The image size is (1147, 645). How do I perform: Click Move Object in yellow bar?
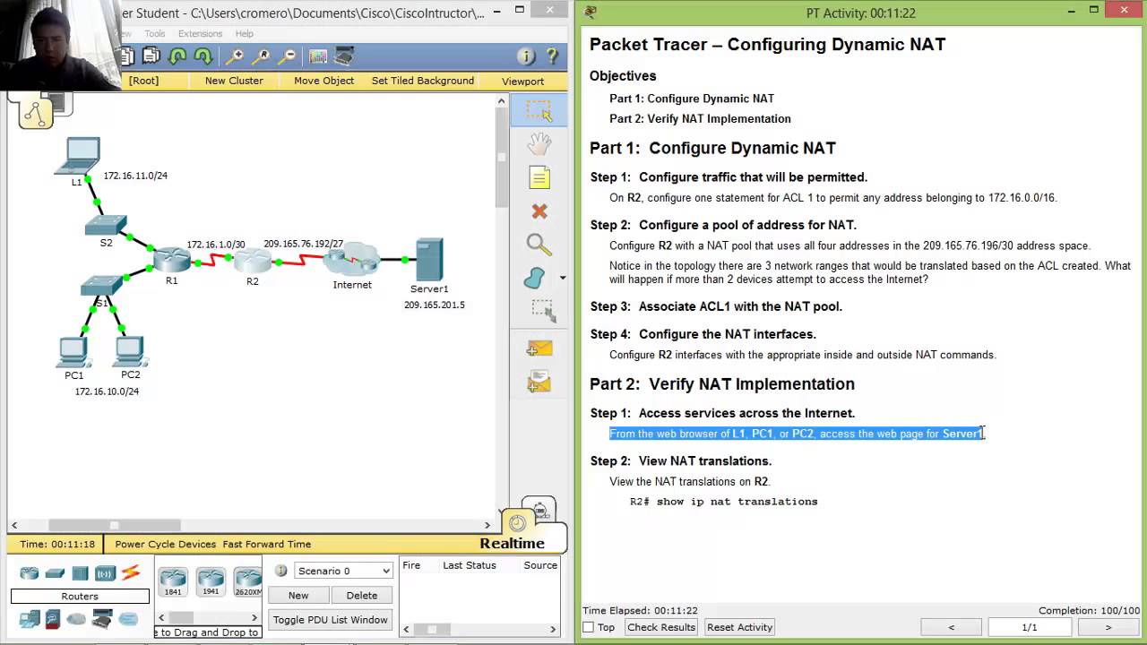pos(324,81)
